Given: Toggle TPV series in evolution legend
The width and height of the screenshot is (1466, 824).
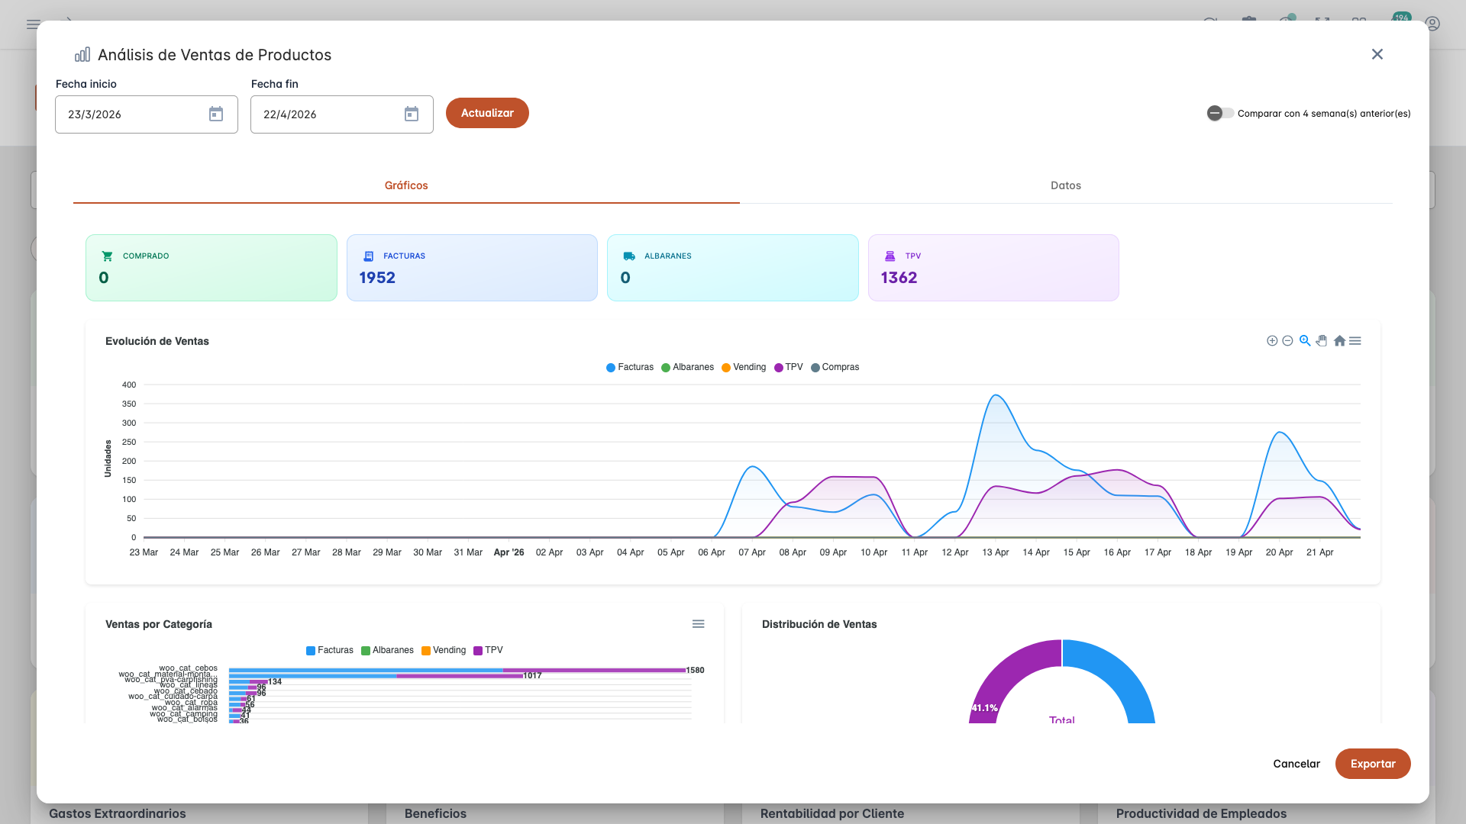Looking at the screenshot, I should 789,368.
